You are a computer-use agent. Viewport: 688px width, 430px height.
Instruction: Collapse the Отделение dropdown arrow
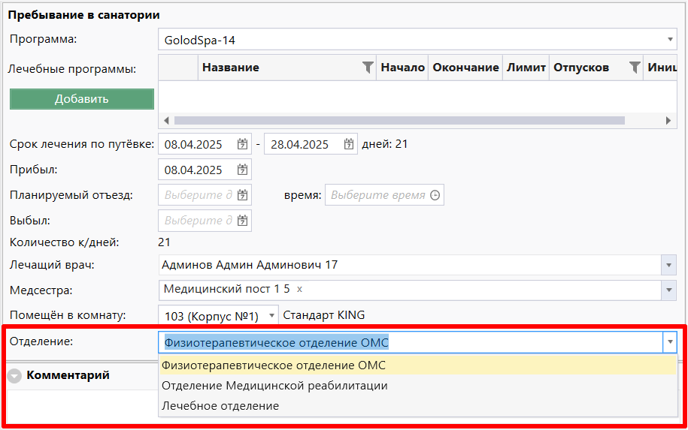(x=668, y=343)
